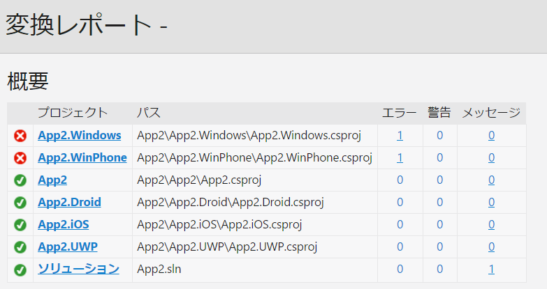Open the App2.Droid project link
This screenshot has width=547, height=289.
coord(69,202)
